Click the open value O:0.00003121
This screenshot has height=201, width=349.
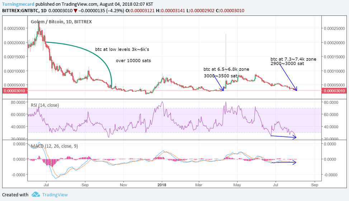(140, 11)
